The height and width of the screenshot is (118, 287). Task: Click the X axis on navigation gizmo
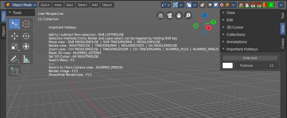pos(208,28)
